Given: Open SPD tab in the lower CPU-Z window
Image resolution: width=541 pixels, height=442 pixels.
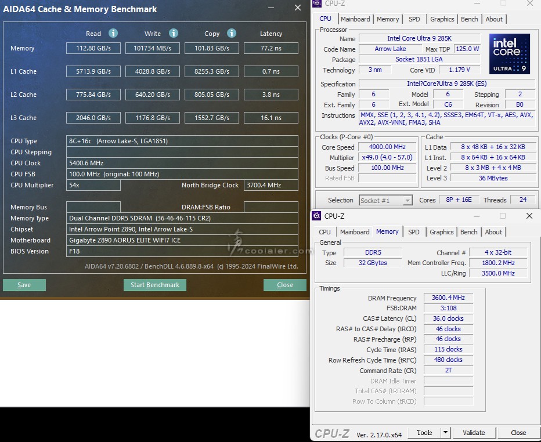Looking at the screenshot, I should click(x=413, y=232).
